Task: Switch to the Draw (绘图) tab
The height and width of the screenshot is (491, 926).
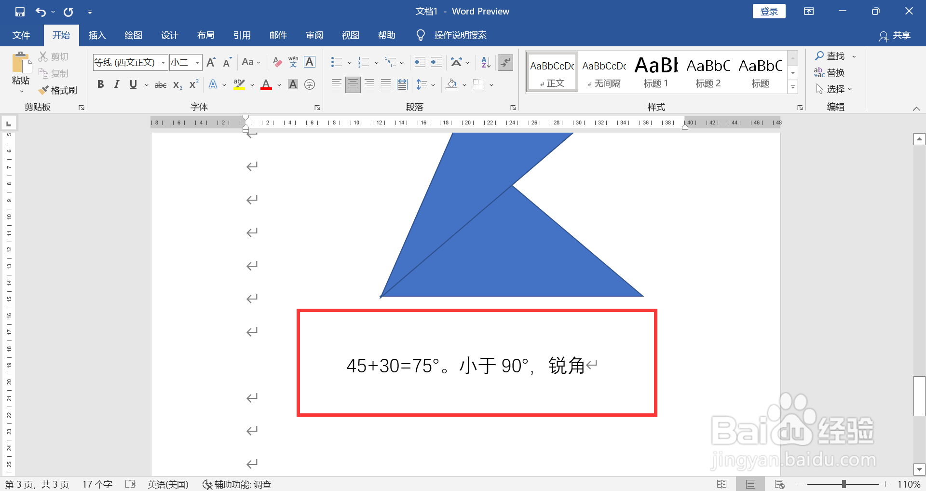Action: [x=133, y=35]
